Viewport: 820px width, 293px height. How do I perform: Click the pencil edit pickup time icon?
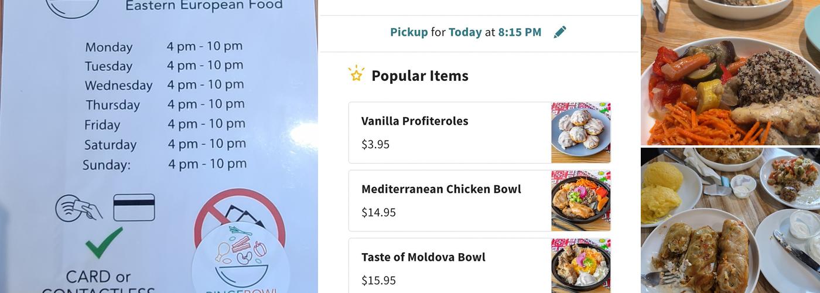[x=560, y=32]
